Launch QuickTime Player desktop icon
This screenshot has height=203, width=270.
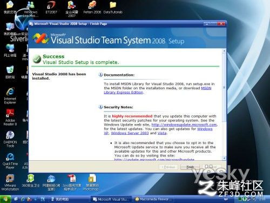click(x=10, y=161)
